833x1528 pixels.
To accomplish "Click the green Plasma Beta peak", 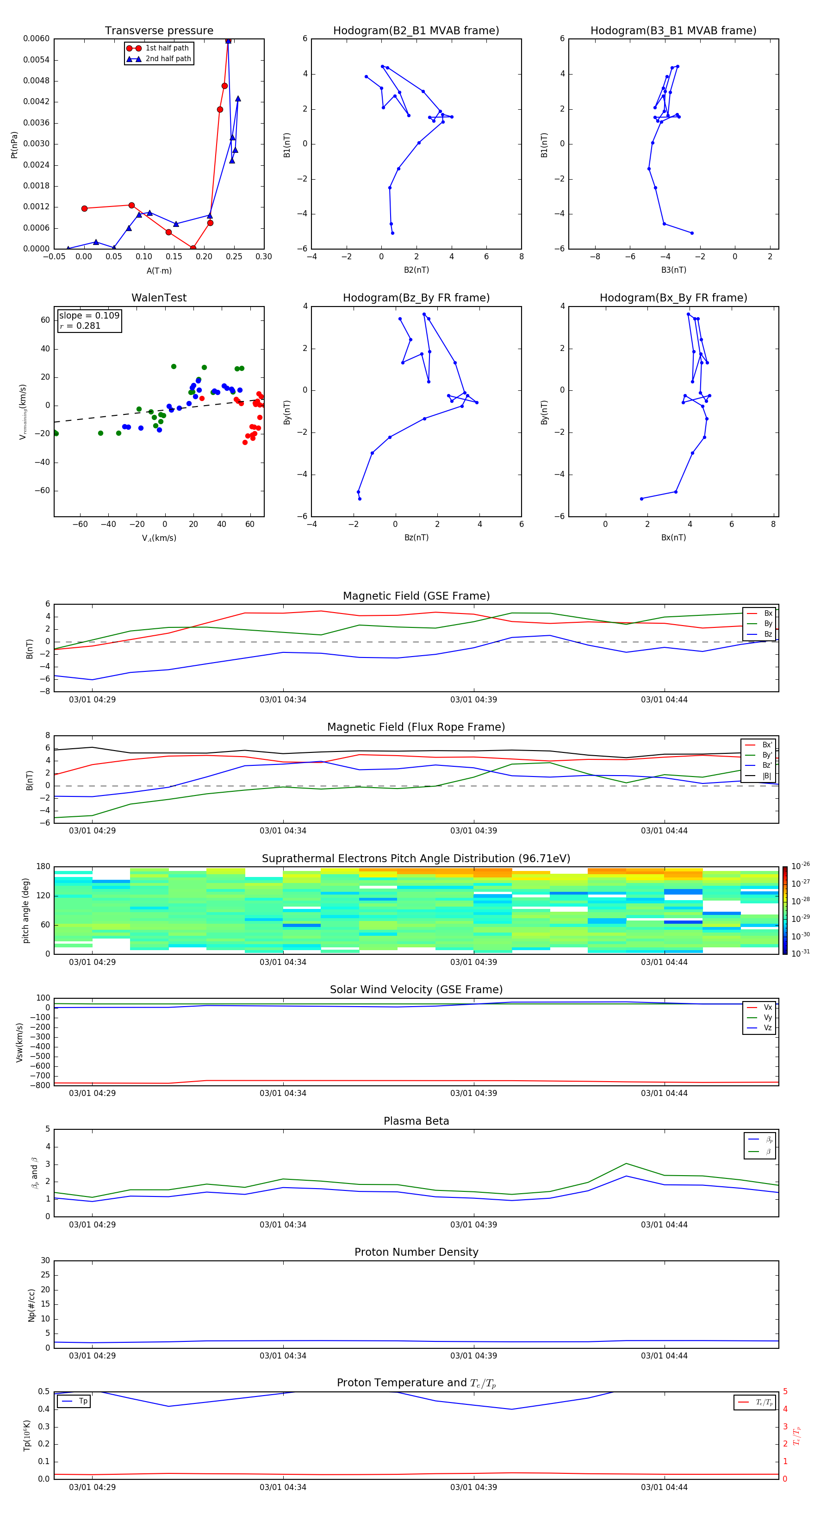I will 626,1164.
